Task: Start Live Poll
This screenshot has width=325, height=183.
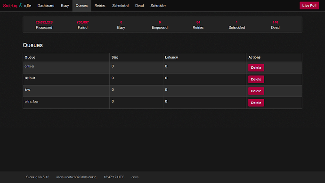Action: pyautogui.click(x=309, y=6)
